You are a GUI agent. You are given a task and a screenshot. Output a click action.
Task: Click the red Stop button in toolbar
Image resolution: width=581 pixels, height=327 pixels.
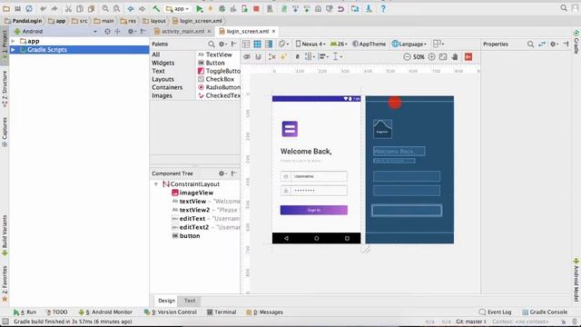pyautogui.click(x=256, y=8)
